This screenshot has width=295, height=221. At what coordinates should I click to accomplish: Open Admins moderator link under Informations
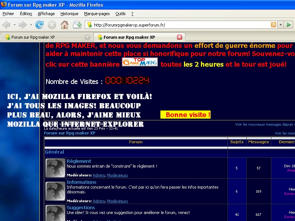(x=99, y=201)
